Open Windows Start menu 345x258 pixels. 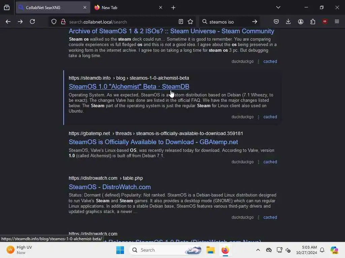(120, 250)
